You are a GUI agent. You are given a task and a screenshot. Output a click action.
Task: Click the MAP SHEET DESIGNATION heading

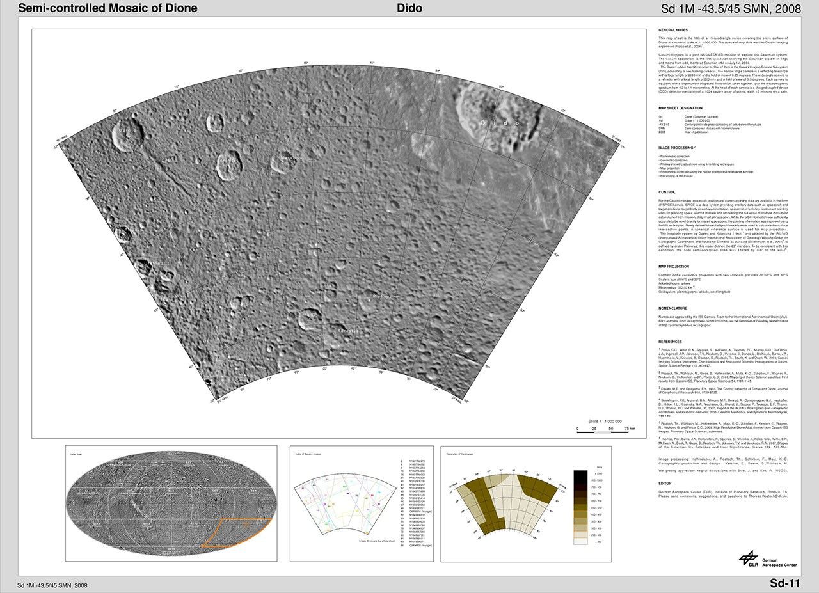682,109
